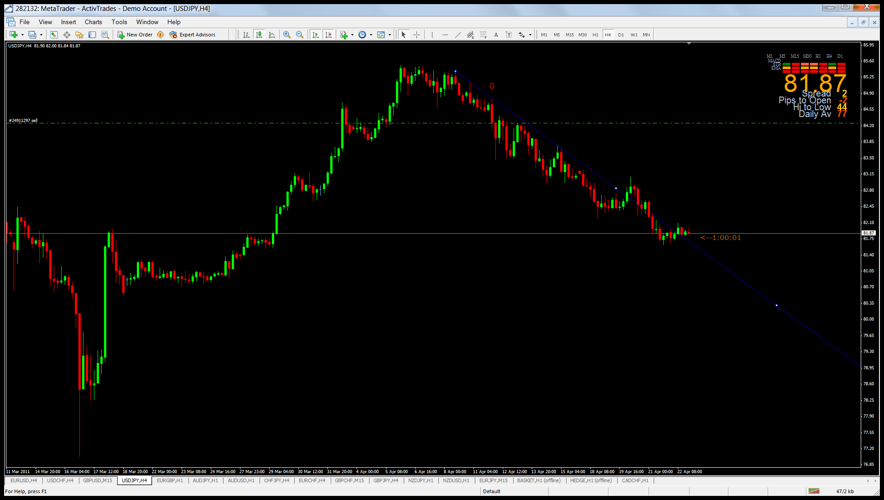This screenshot has width=884, height=500.
Task: Toggle the chart auto scroll button
Action: point(315,35)
